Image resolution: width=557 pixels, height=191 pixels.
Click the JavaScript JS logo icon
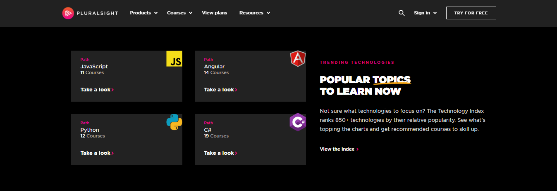(175, 59)
